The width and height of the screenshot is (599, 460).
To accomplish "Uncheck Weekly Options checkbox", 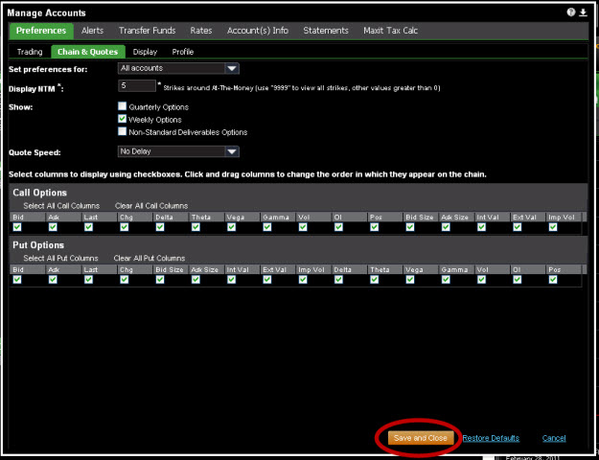I will 123,119.
